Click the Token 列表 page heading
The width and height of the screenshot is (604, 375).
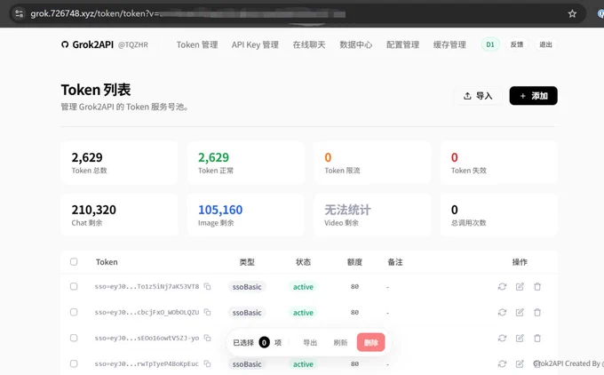click(96, 90)
